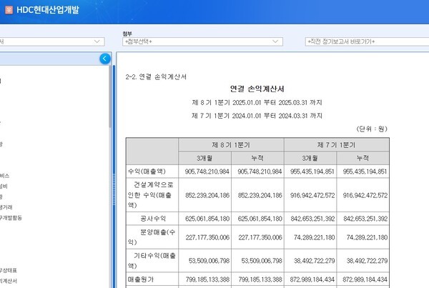Click the orange 유 market badge icon
The image size is (429, 288).
click(9, 10)
